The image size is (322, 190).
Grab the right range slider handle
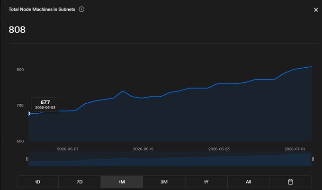tap(313, 159)
